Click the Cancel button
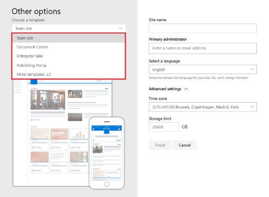This screenshot has width=269, height=197. [185, 145]
